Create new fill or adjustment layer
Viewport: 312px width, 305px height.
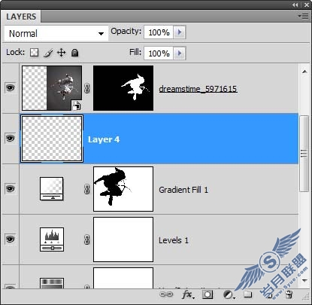coord(229,294)
